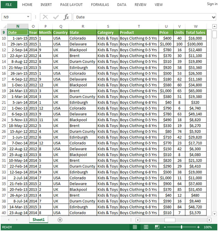Screen dimensions: 218x231
Task: Select the Product header cell
Action: click(x=139, y=33)
